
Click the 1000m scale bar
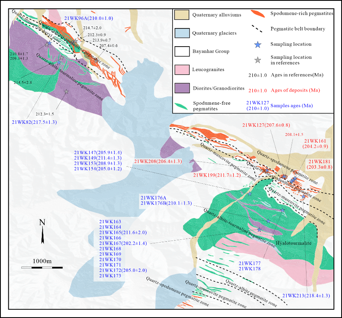[x=42, y=267]
